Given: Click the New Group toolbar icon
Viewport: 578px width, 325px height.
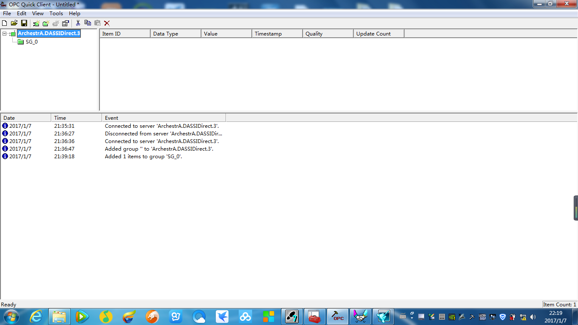Looking at the screenshot, I should [46, 23].
